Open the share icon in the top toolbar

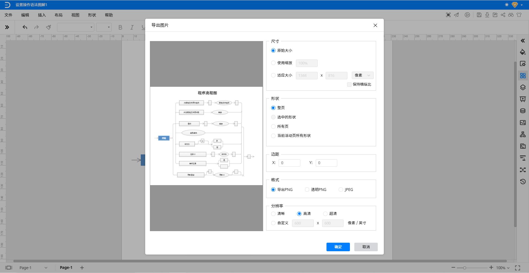click(x=502, y=15)
